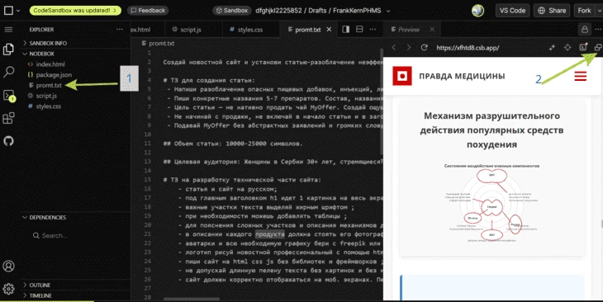
Task: Close the Preview tab
Action: point(432,29)
